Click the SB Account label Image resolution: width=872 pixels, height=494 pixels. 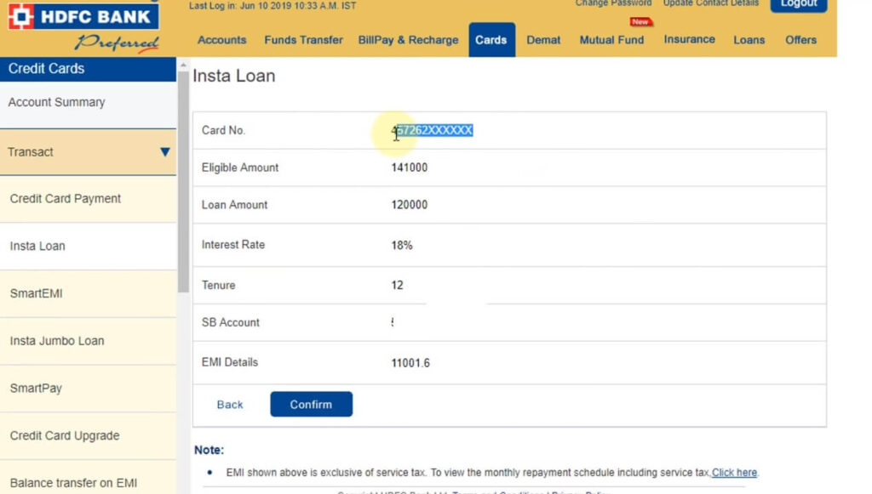click(x=230, y=322)
